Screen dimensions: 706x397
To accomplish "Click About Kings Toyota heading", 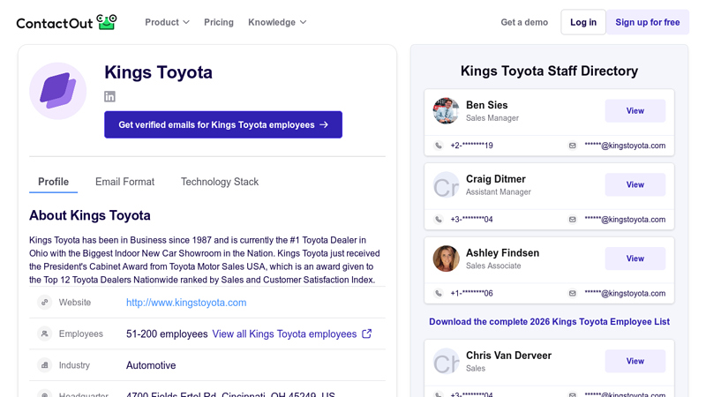I will (x=90, y=215).
